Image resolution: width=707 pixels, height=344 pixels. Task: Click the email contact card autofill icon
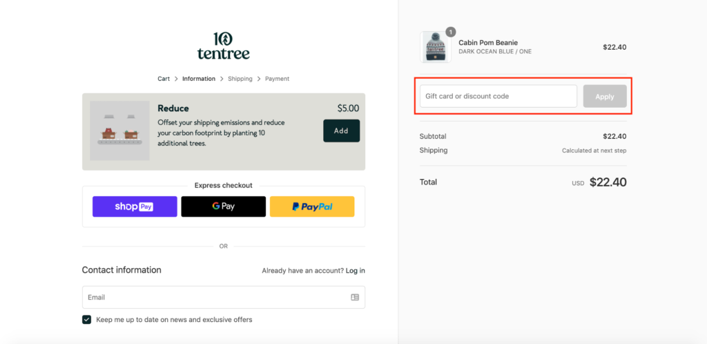(x=355, y=298)
